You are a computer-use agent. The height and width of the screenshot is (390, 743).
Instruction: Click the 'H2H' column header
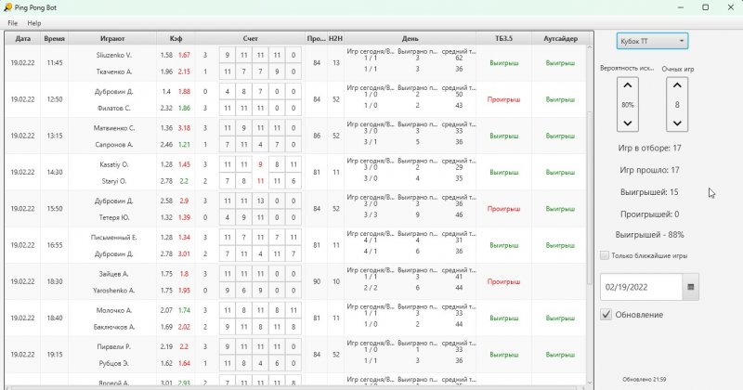[x=335, y=39]
